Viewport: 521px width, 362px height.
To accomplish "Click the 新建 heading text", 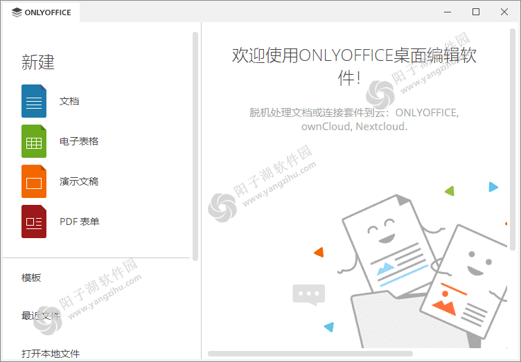I will click(38, 62).
